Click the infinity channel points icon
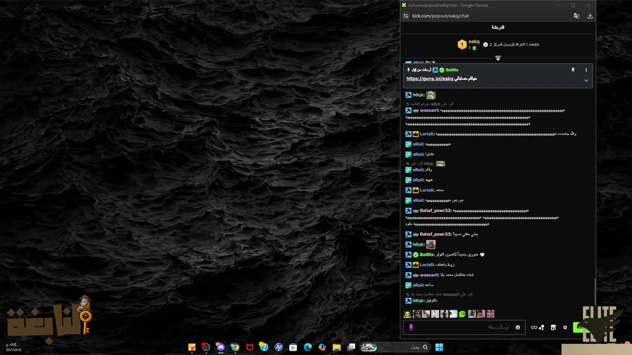 tap(534, 327)
